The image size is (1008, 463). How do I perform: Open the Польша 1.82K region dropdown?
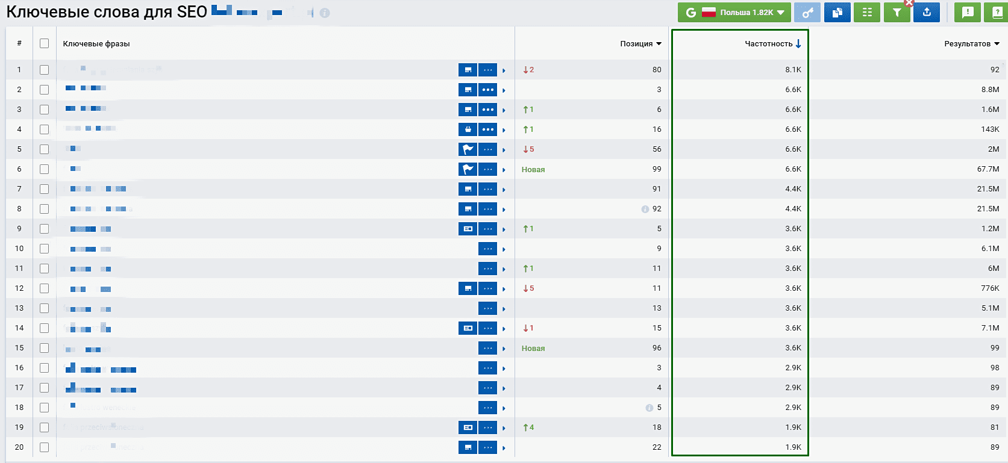pos(734,12)
